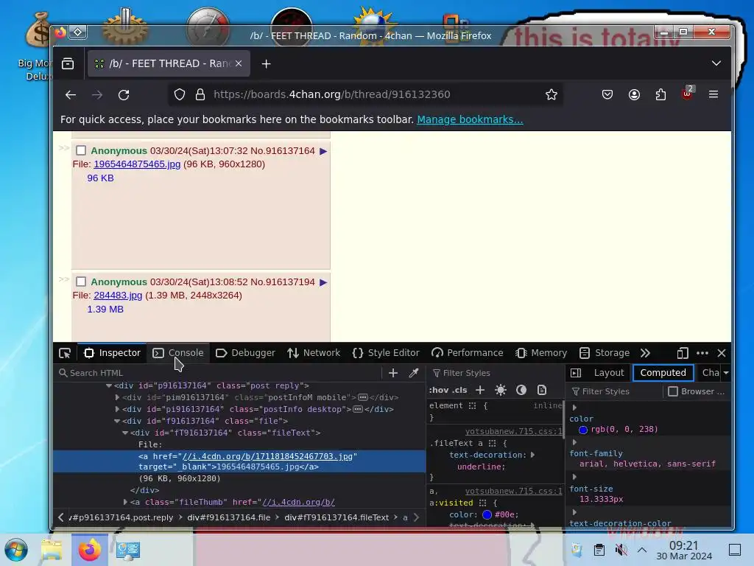Open the 284483.jpg file link
754x566 pixels.
[x=118, y=295]
